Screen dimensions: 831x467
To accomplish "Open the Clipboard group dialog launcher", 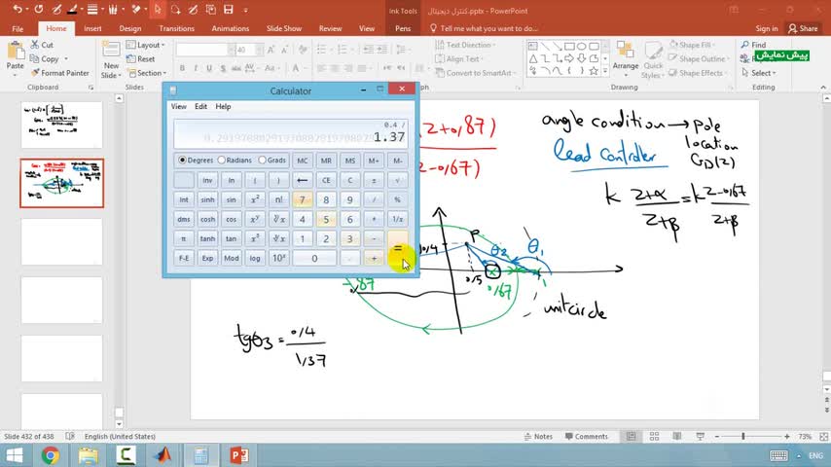I will [90, 87].
